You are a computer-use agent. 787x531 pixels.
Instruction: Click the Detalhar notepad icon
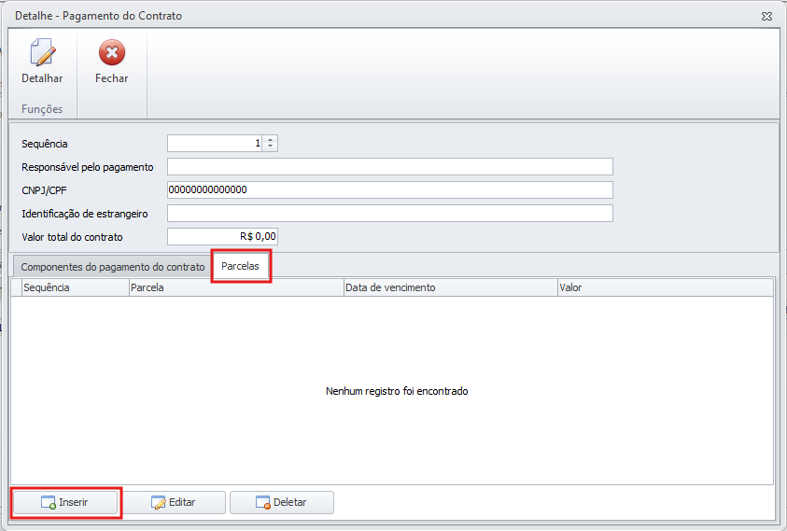42,53
